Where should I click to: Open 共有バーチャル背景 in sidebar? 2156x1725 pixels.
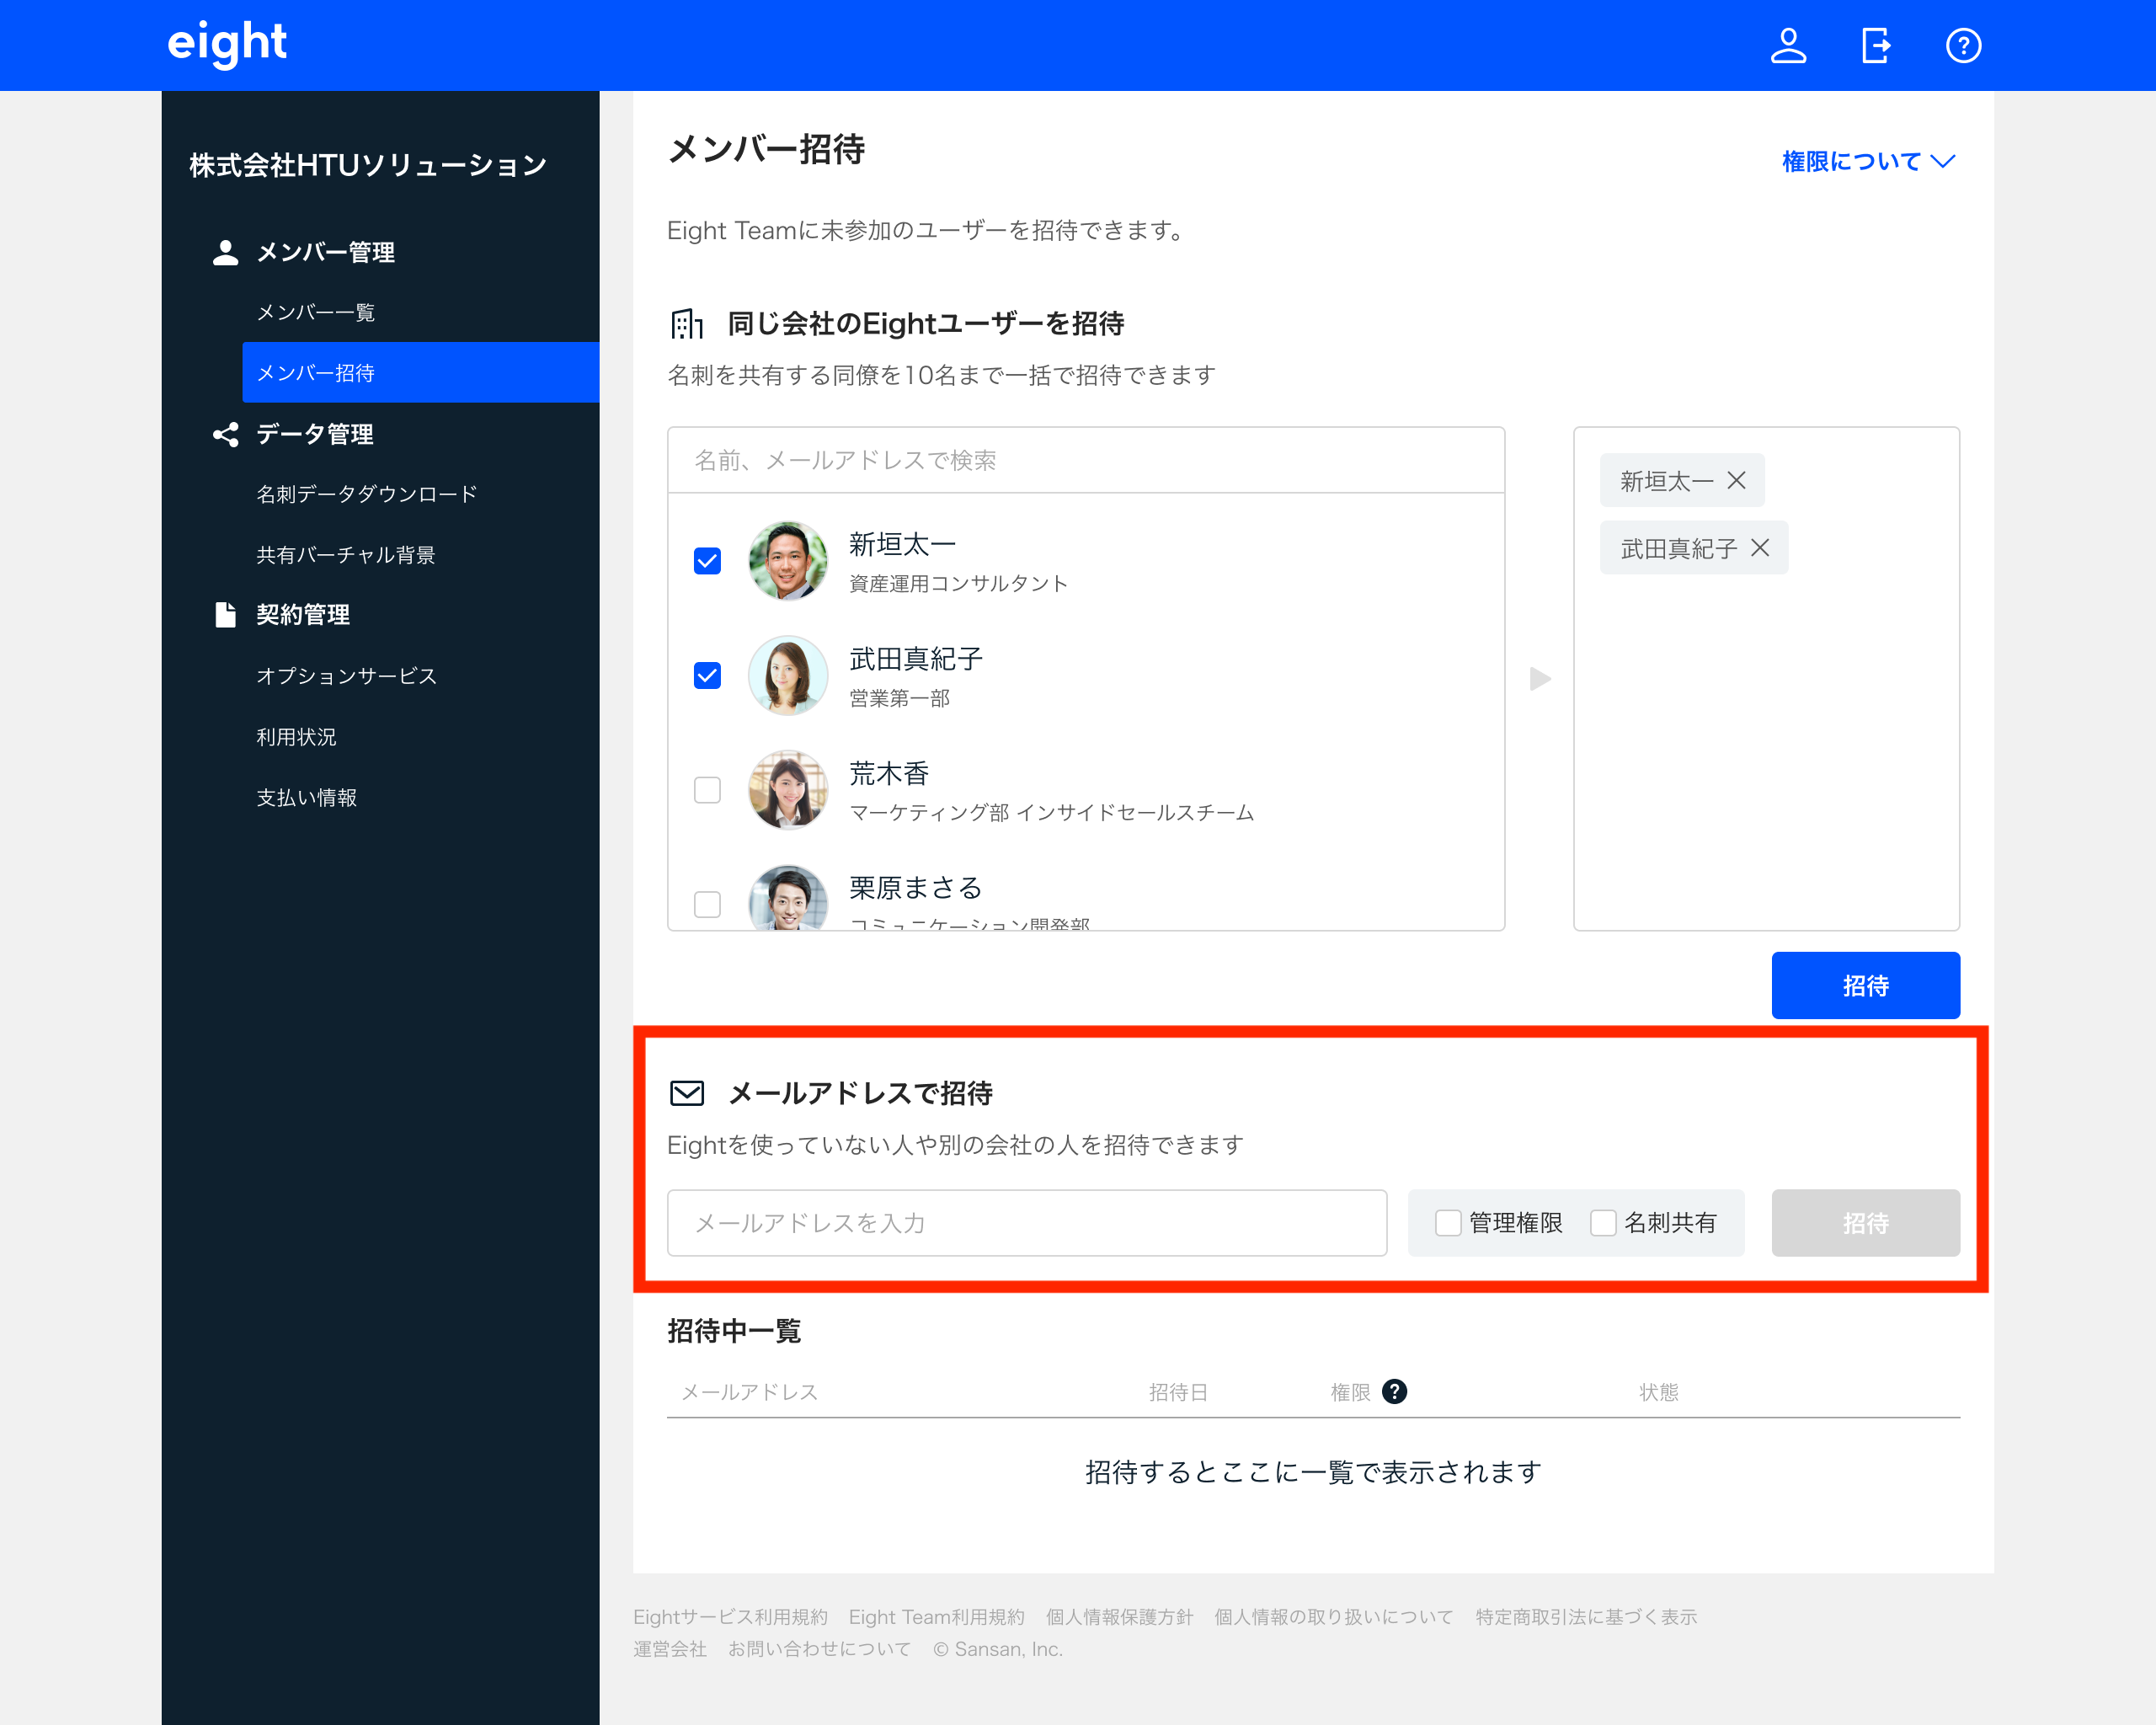coord(346,554)
